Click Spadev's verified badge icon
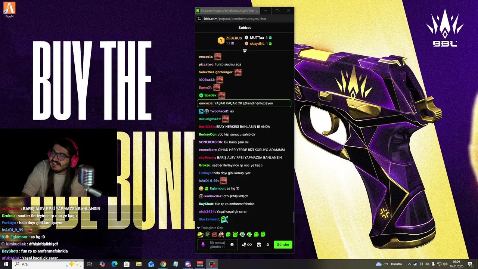This screenshot has height=269, width=478. (201, 95)
